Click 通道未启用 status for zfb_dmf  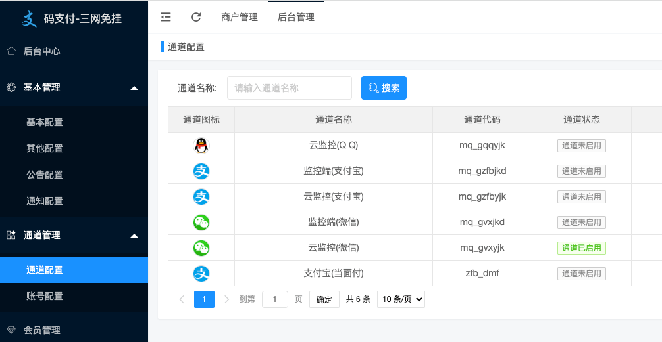click(581, 274)
